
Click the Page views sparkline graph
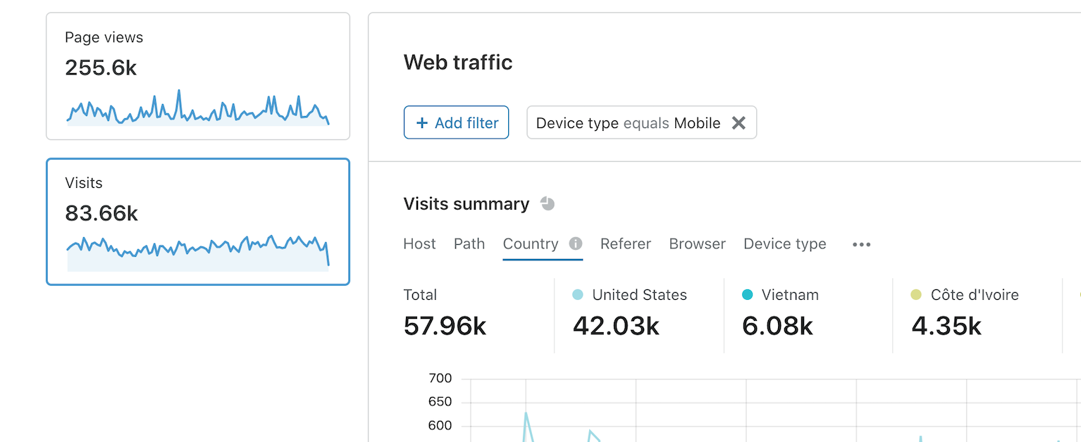[x=197, y=110]
